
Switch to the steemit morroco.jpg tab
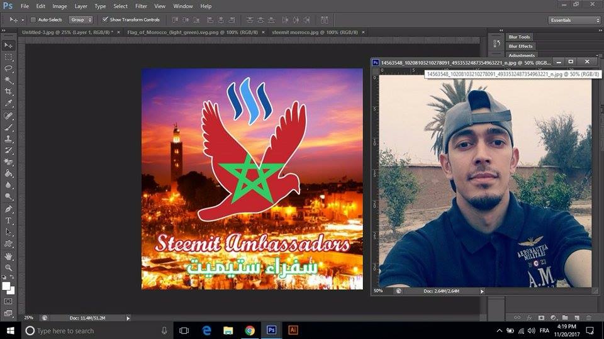click(x=315, y=32)
